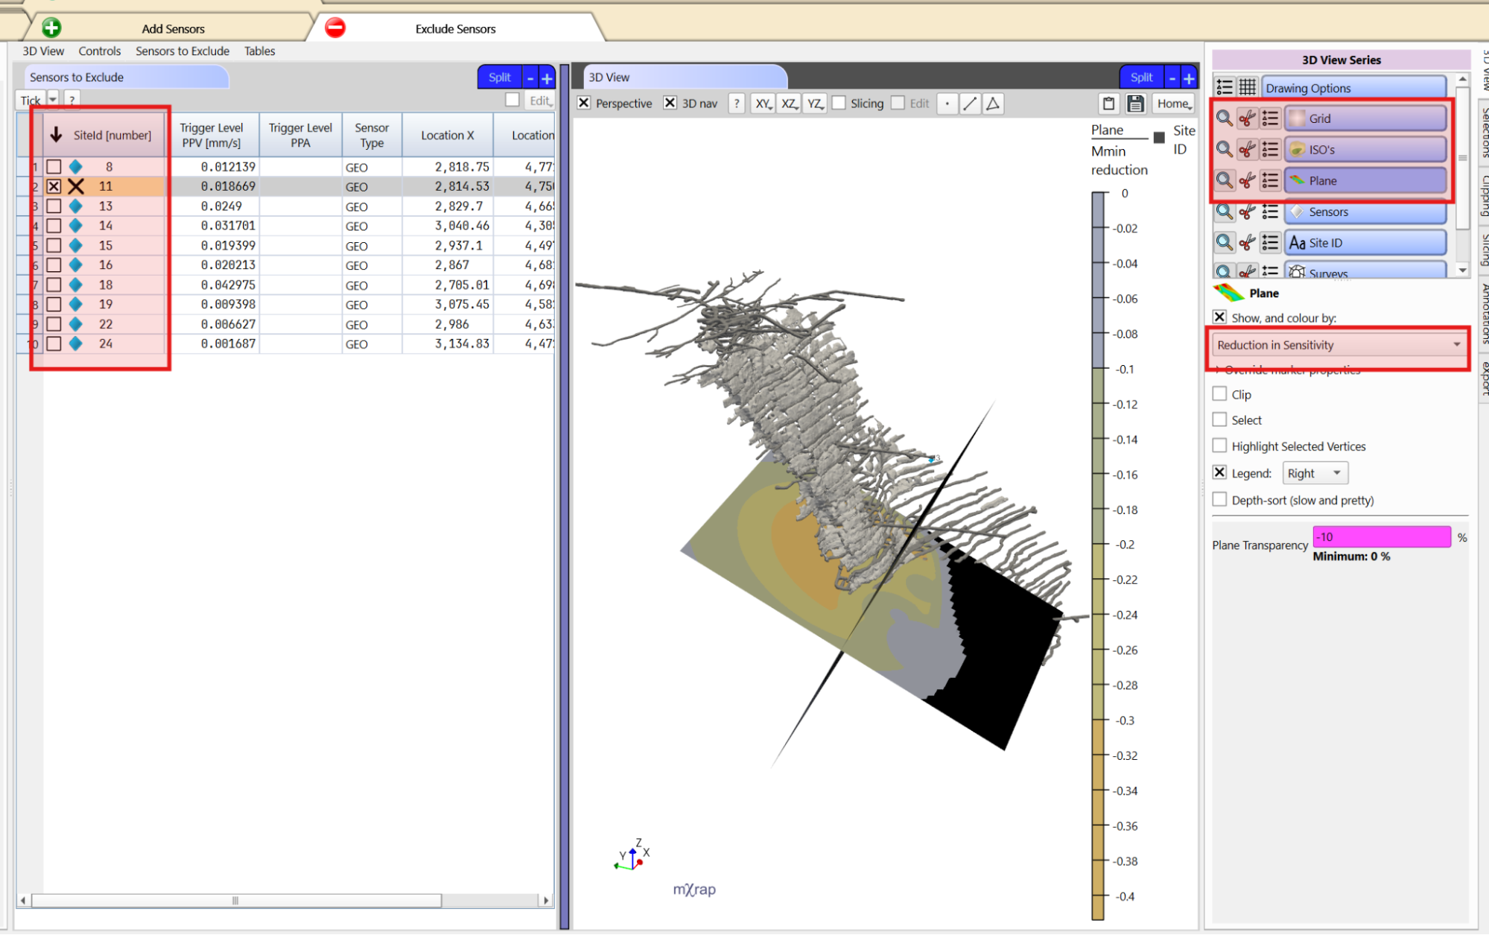
Task: Click the grid icon beside Drawing Options
Action: click(1248, 88)
